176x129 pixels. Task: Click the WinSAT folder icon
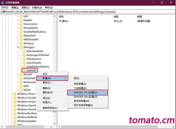[21, 75]
